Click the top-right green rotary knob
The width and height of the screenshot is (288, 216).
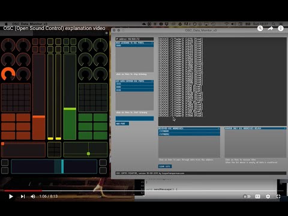[x=100, y=45]
